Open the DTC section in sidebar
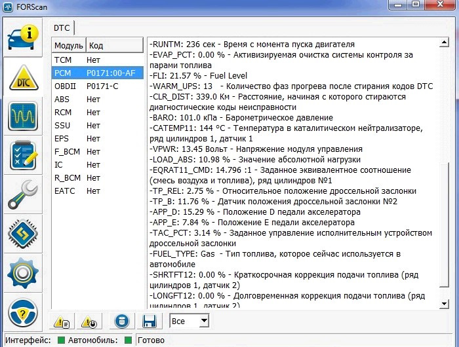This screenshot has height=347, width=459. [24, 77]
